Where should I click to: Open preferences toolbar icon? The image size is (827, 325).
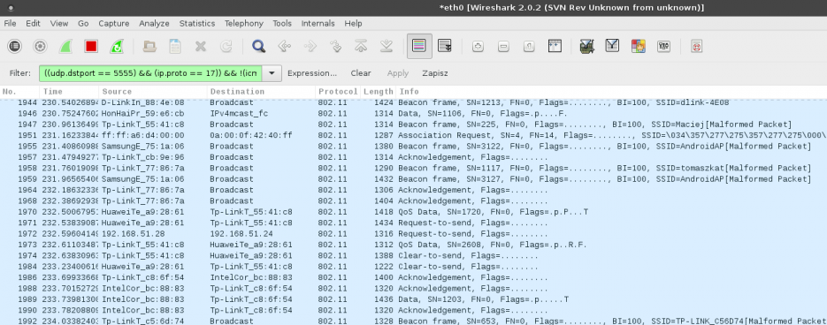pyautogui.click(x=663, y=46)
